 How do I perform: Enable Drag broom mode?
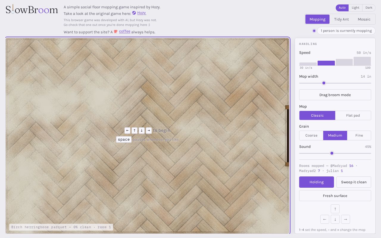tap(335, 95)
